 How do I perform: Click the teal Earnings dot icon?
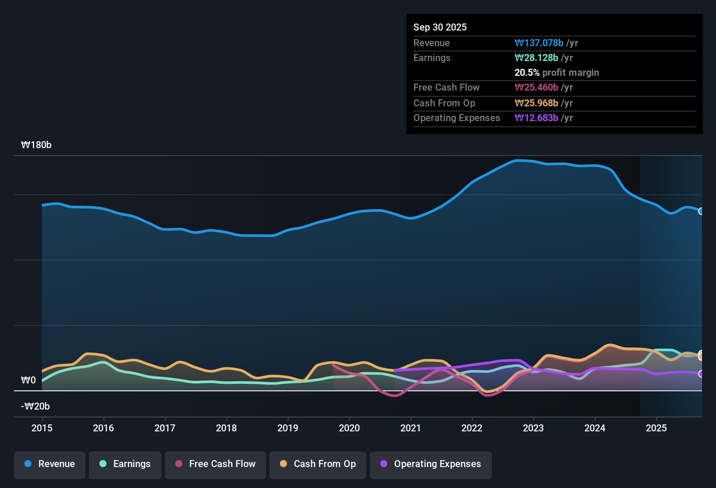[103, 464]
